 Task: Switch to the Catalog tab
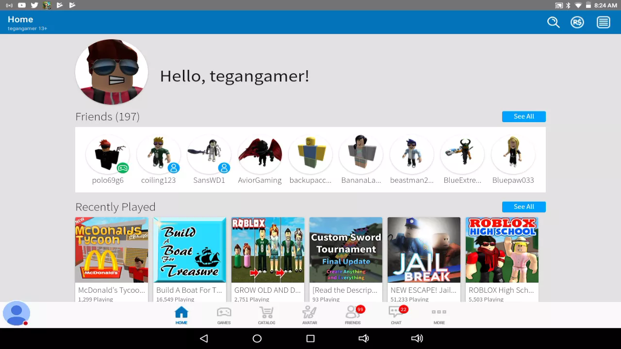click(266, 315)
